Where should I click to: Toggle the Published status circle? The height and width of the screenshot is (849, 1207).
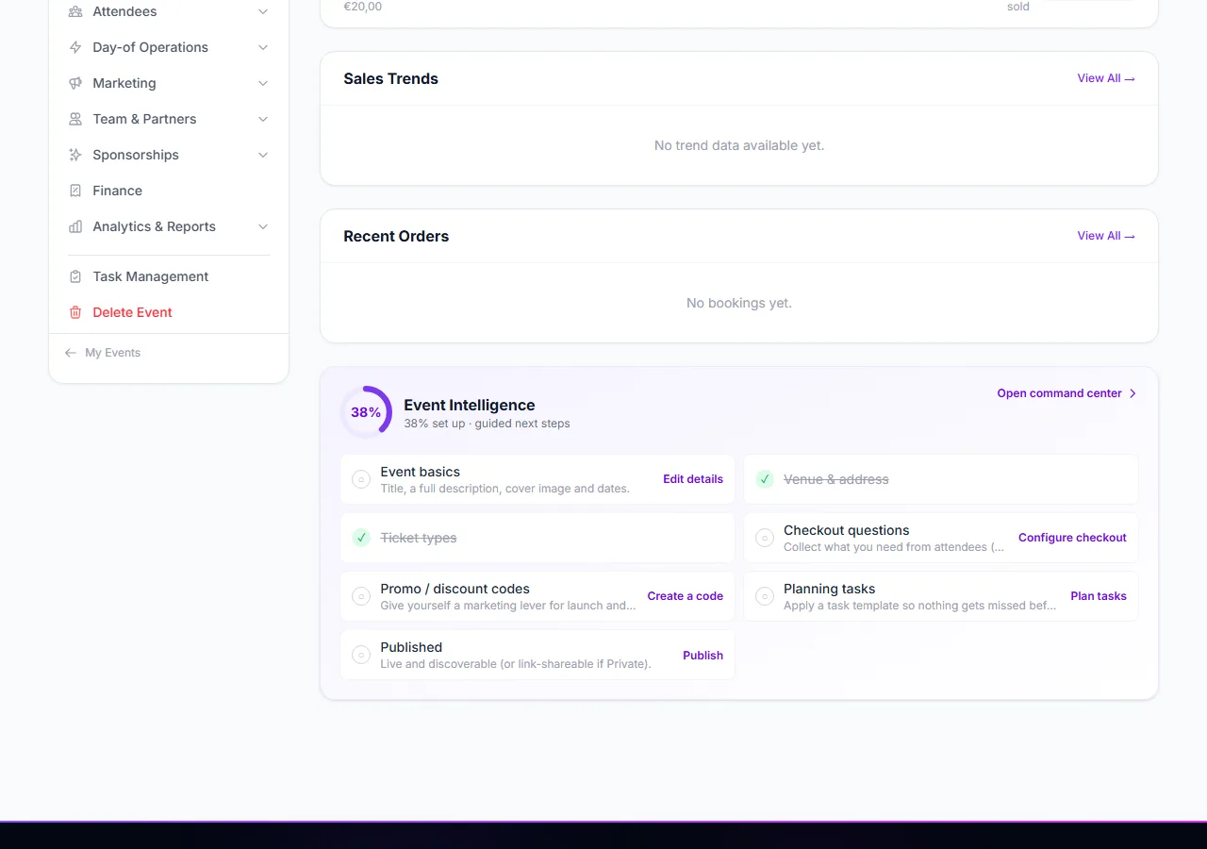pos(361,655)
